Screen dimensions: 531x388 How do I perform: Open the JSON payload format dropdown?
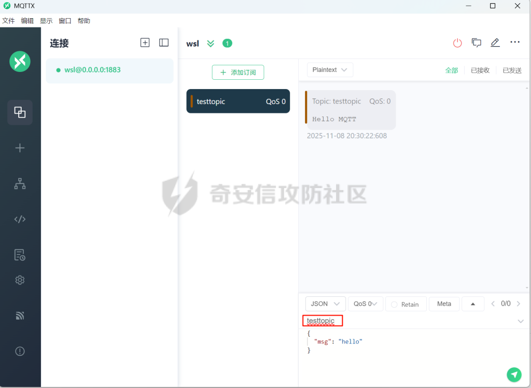[325, 304]
